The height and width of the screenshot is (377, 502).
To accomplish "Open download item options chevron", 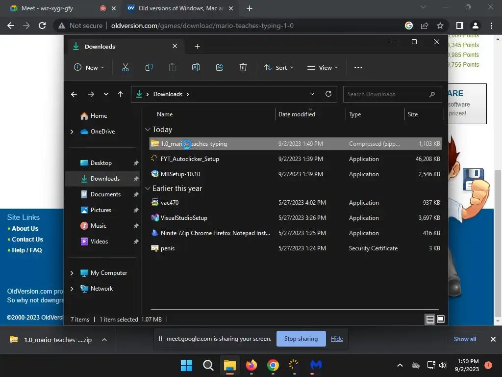I will click(x=104, y=340).
